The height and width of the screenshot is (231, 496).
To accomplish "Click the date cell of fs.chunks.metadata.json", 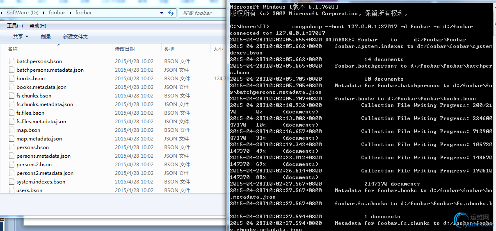I will click(134, 104).
